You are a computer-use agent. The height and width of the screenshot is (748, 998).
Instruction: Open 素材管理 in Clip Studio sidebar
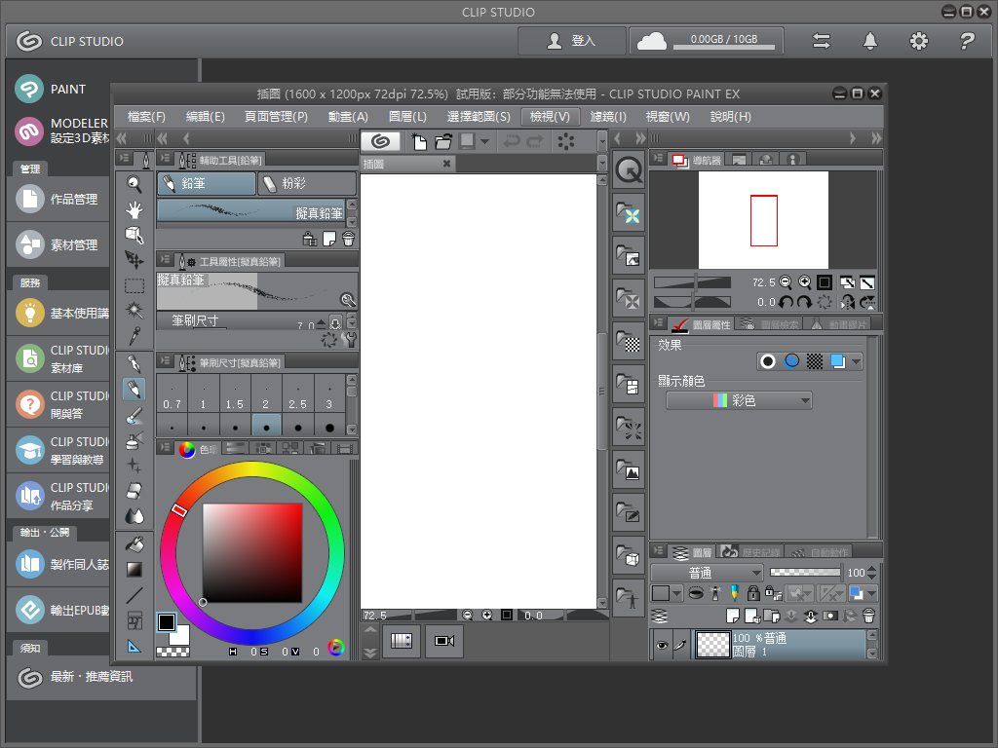tap(58, 244)
